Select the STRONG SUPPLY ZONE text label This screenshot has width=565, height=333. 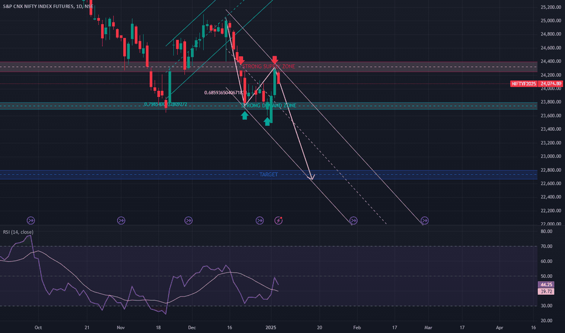[x=269, y=66]
